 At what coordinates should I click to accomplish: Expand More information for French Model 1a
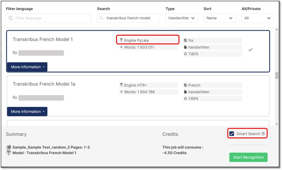27,112
